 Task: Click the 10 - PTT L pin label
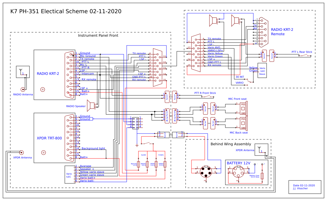tap(82, 62)
